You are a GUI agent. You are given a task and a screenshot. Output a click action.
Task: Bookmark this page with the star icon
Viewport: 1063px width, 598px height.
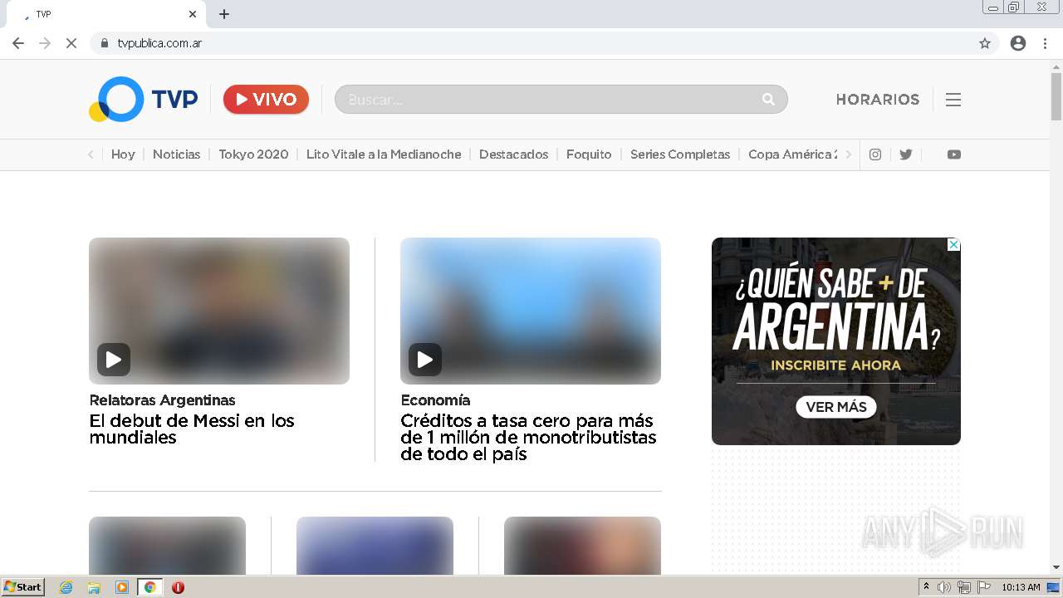pyautogui.click(x=985, y=43)
